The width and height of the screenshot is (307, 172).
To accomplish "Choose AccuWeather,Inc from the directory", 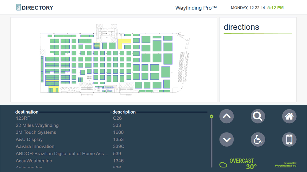I will pyautogui.click(x=34, y=160).
